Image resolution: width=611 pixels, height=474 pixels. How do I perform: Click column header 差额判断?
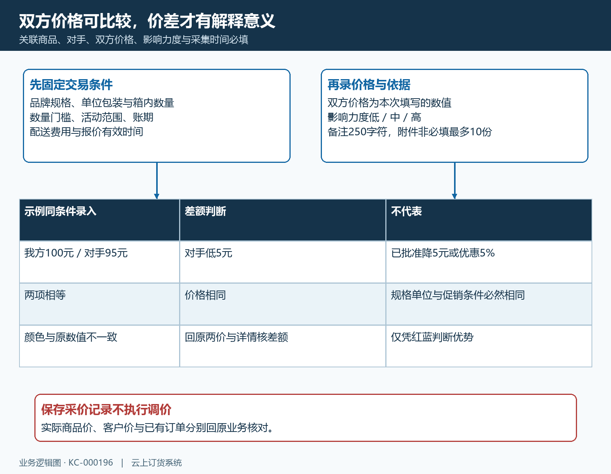[283, 220]
